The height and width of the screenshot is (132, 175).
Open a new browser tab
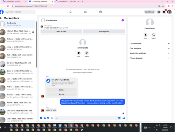click(83, 1)
